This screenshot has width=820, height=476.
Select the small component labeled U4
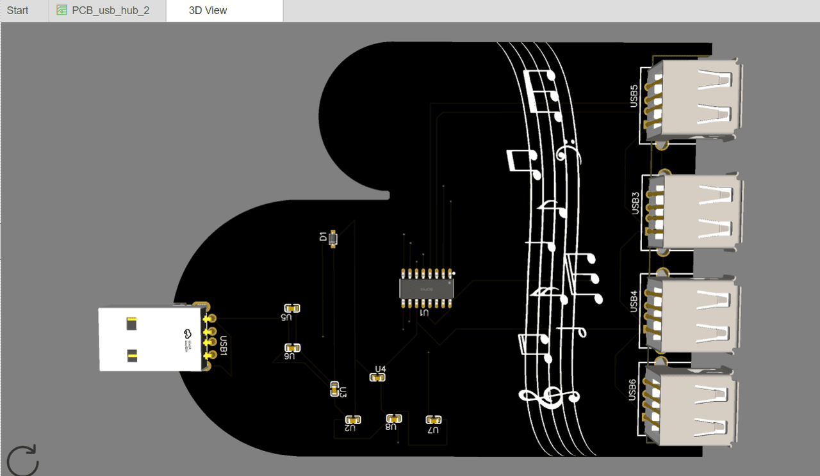378,377
